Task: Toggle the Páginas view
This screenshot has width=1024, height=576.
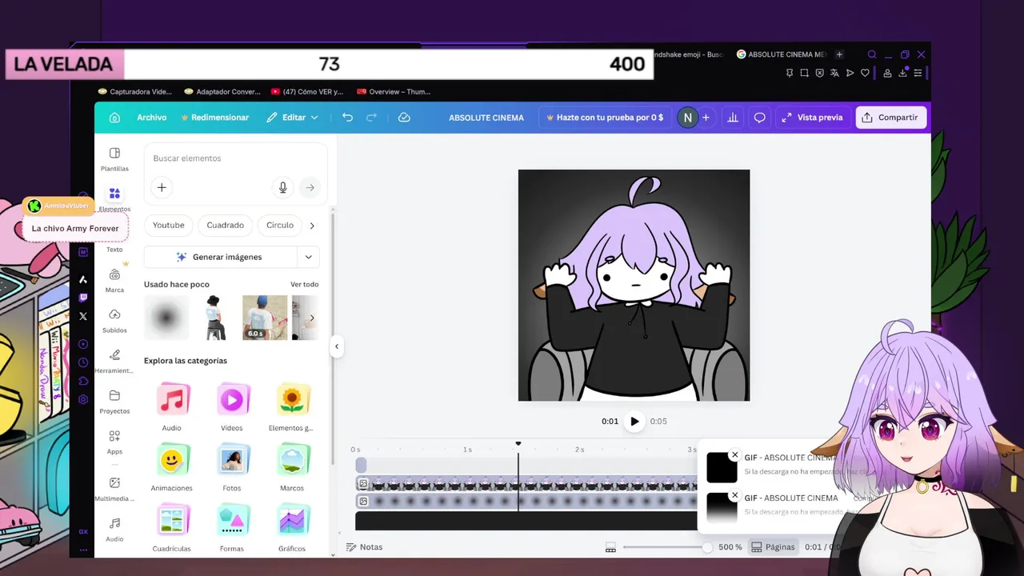Action: [x=774, y=547]
